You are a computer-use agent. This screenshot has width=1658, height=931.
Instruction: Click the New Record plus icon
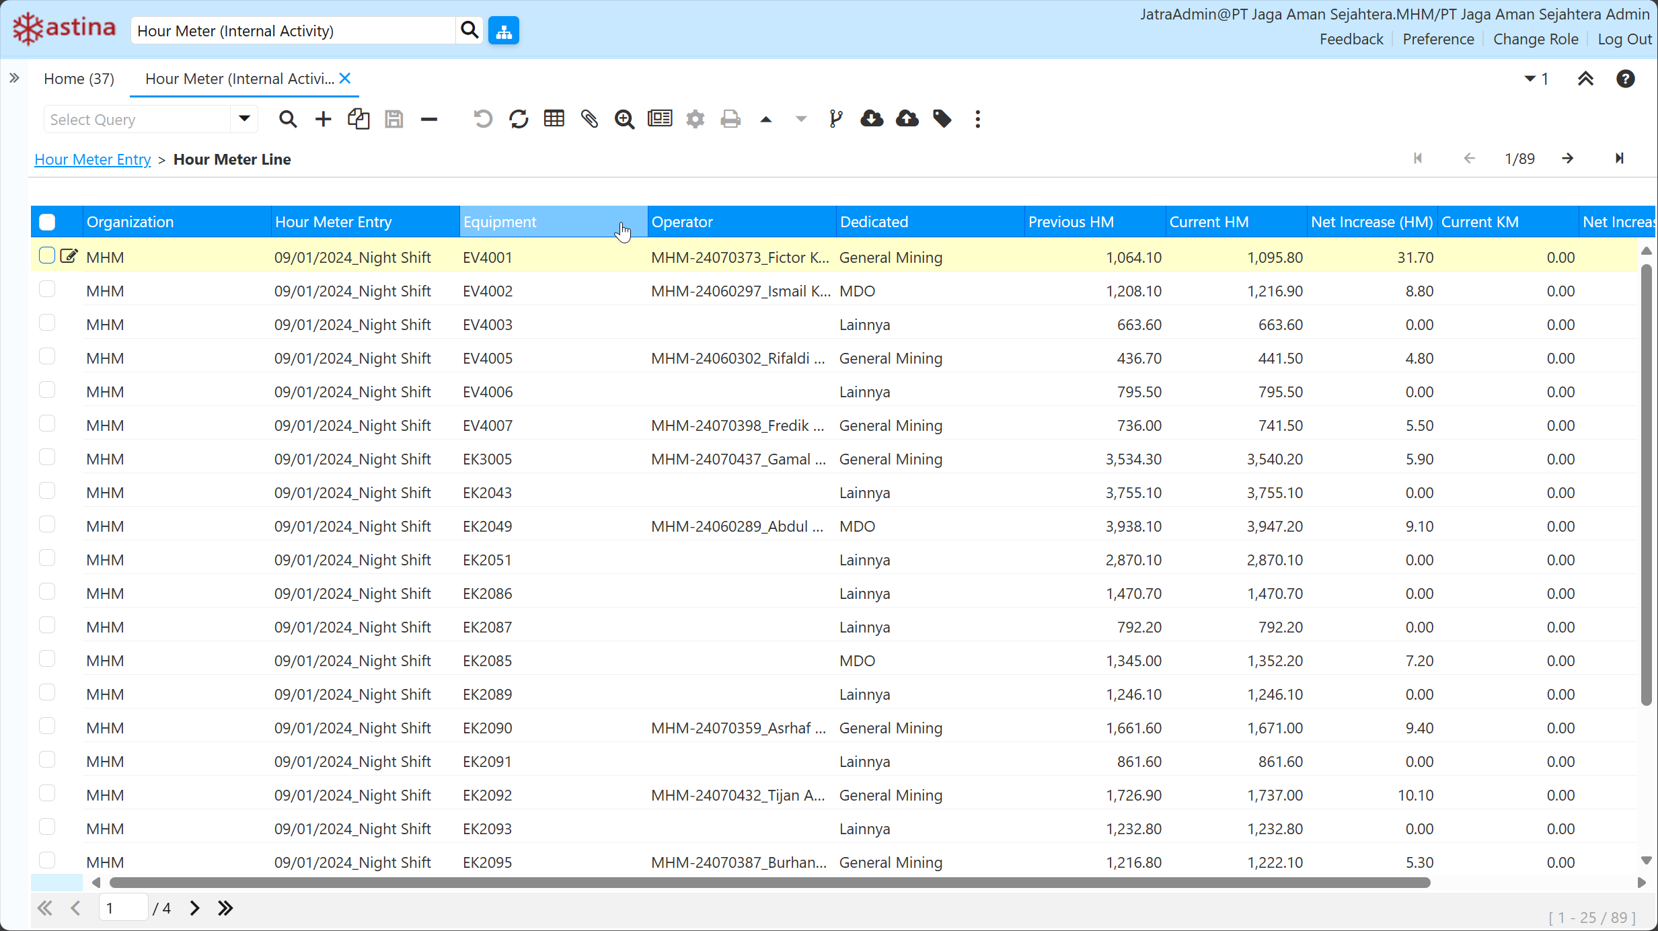click(324, 120)
